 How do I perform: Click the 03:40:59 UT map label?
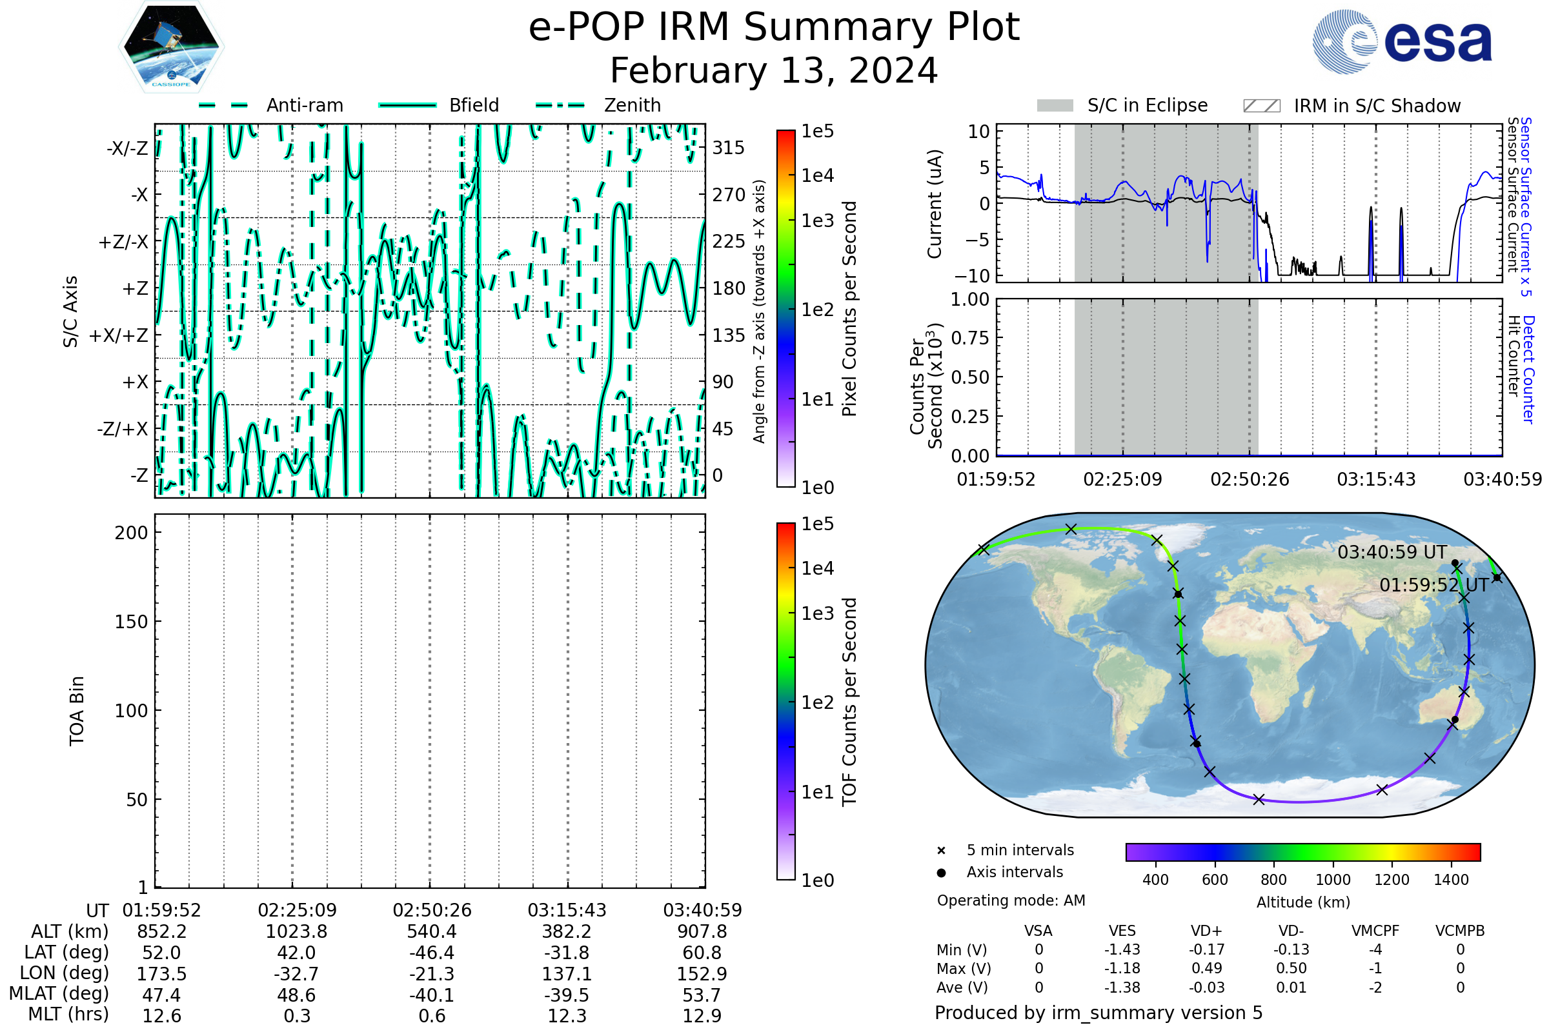(x=1392, y=552)
